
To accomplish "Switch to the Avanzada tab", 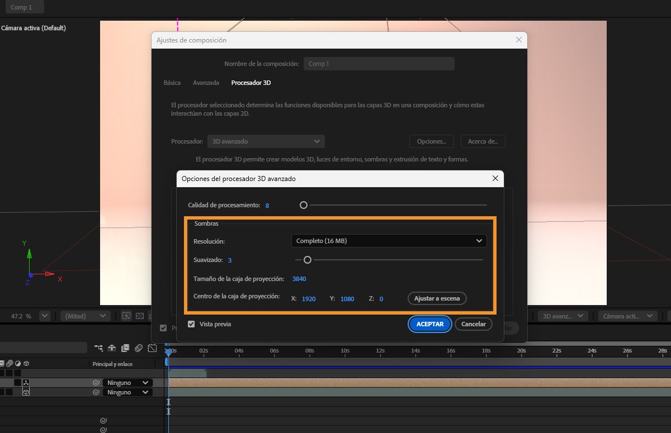I will pos(206,83).
